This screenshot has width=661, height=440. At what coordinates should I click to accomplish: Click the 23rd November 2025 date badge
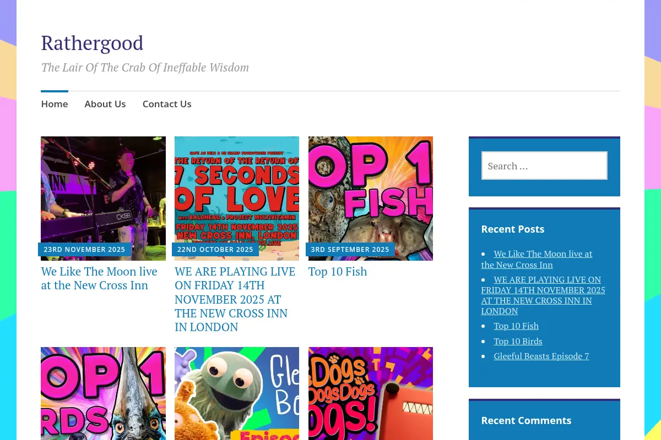[84, 249]
